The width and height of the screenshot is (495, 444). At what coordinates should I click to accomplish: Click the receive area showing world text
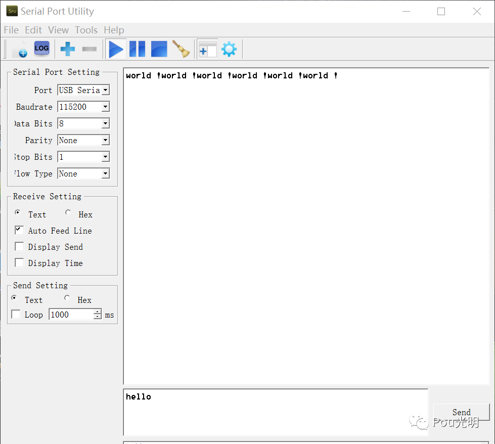point(306,226)
